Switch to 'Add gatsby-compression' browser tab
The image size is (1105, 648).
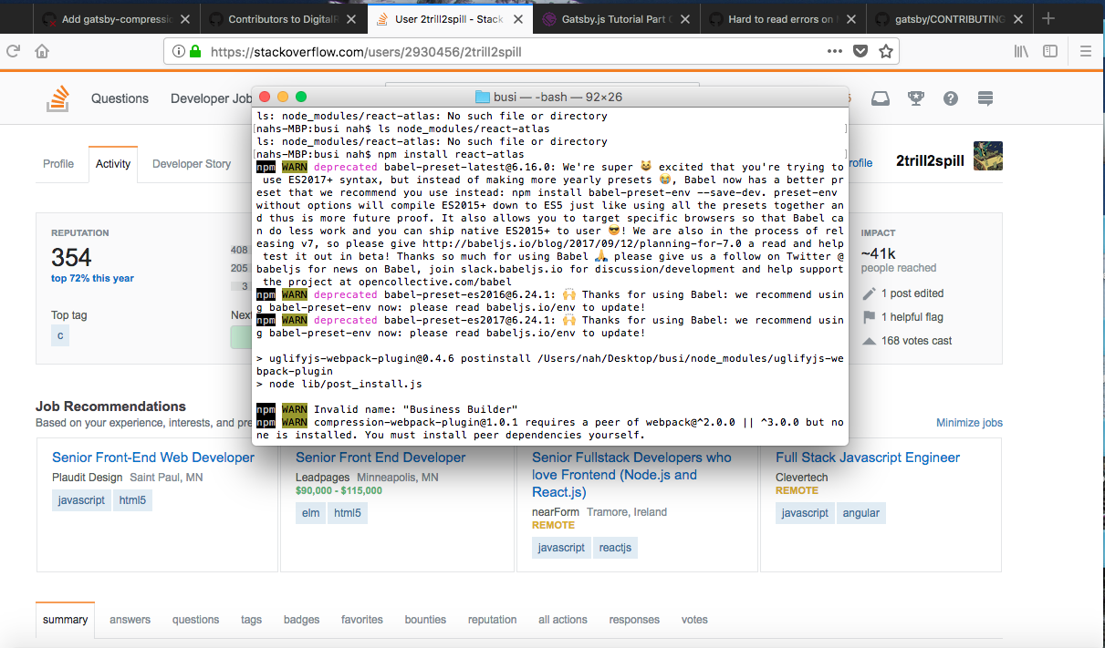pyautogui.click(x=117, y=19)
